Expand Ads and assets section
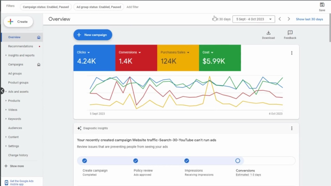This screenshot has width=331, height=186. click(6, 92)
